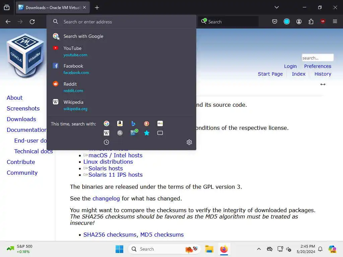Viewport: 343px width, 257px height.
Task: Open the Solaris 11 IPS hosts link
Action: click(x=115, y=175)
